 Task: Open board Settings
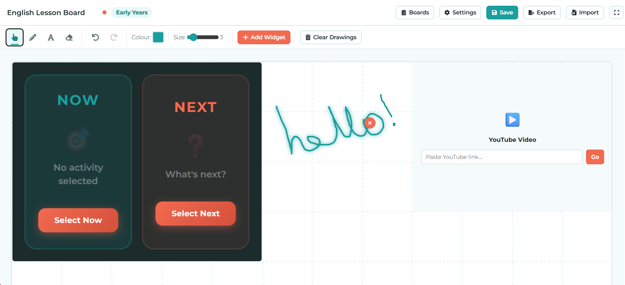click(460, 12)
